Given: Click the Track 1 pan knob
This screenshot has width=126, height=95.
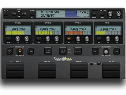Looking at the screenshot, I should 18,39.
